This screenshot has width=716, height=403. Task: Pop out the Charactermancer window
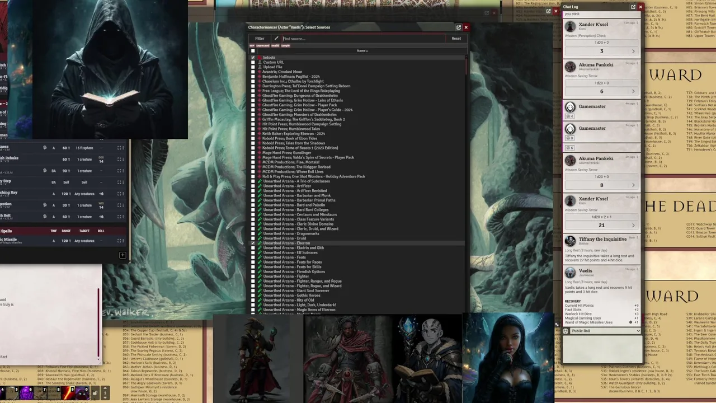click(459, 27)
